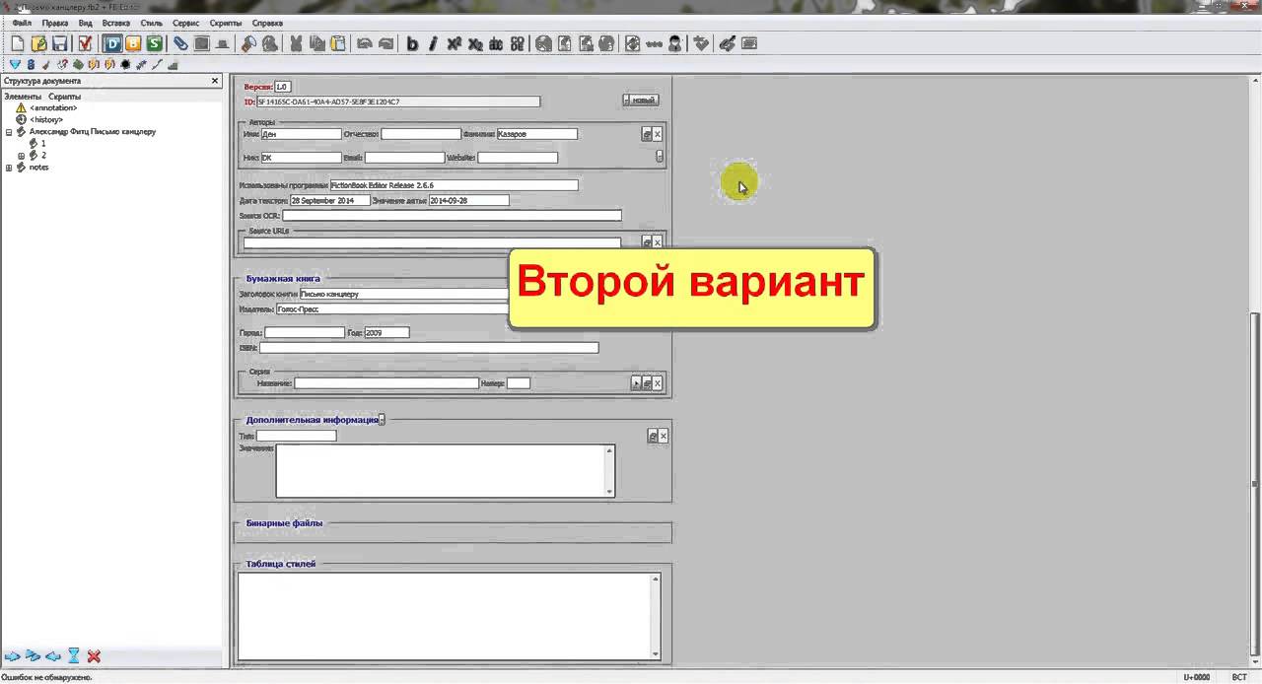This screenshot has width=1262, height=684.
Task: Open the Стиль menu
Action: (152, 22)
